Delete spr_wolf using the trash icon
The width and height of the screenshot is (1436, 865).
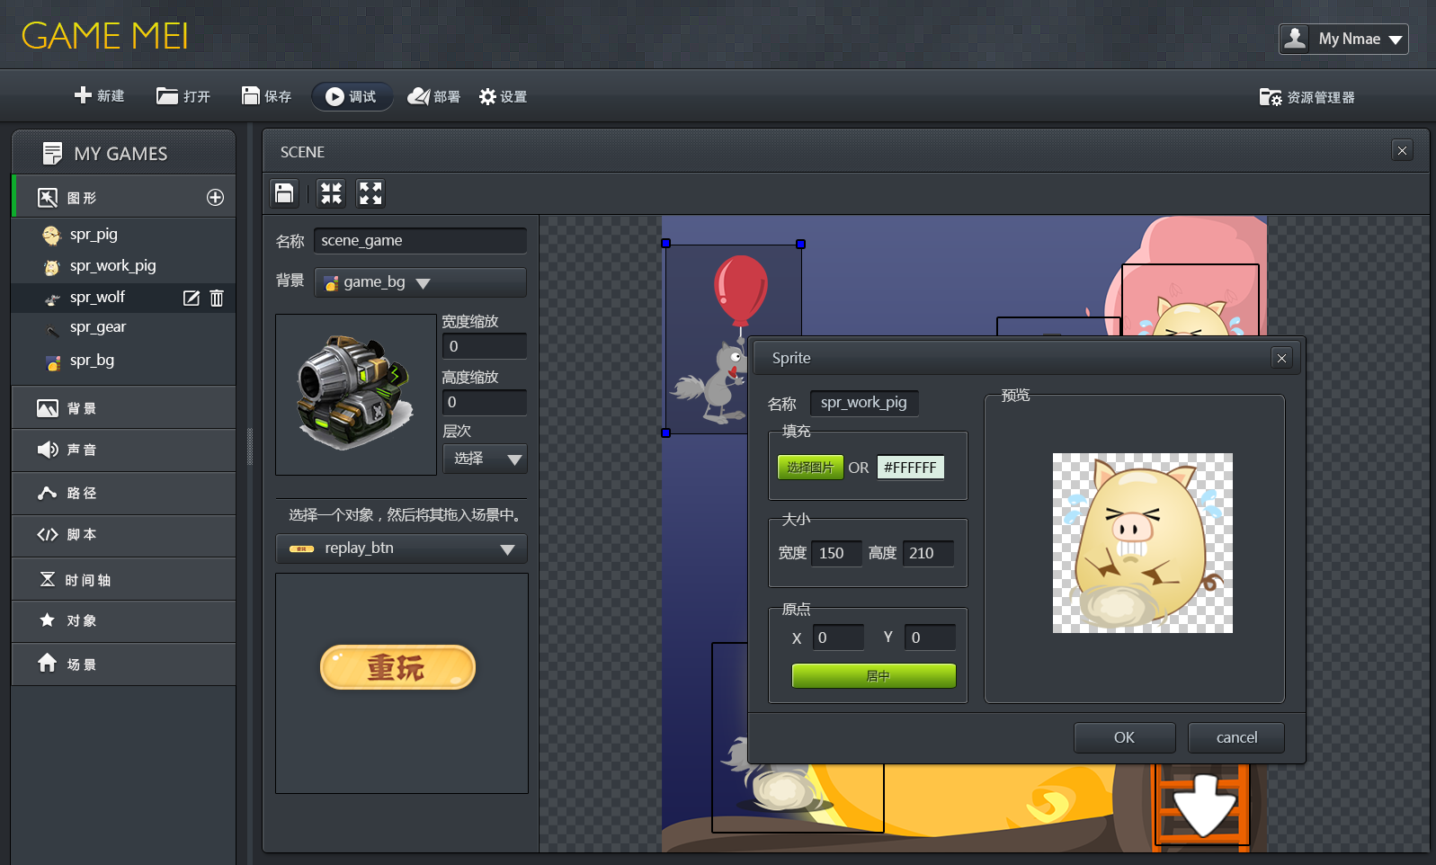point(217,298)
